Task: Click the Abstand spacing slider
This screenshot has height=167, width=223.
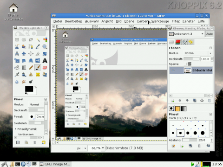Action: pyautogui.click(x=190, y=140)
